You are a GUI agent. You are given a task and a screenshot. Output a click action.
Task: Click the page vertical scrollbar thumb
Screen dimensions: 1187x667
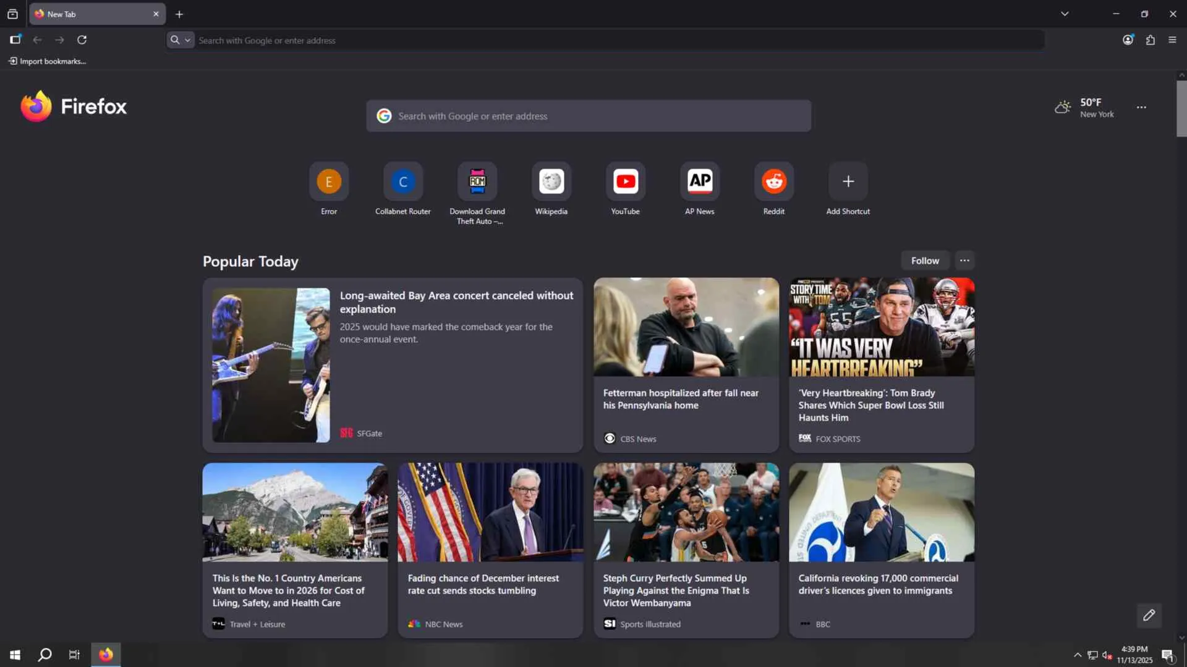click(1181, 108)
